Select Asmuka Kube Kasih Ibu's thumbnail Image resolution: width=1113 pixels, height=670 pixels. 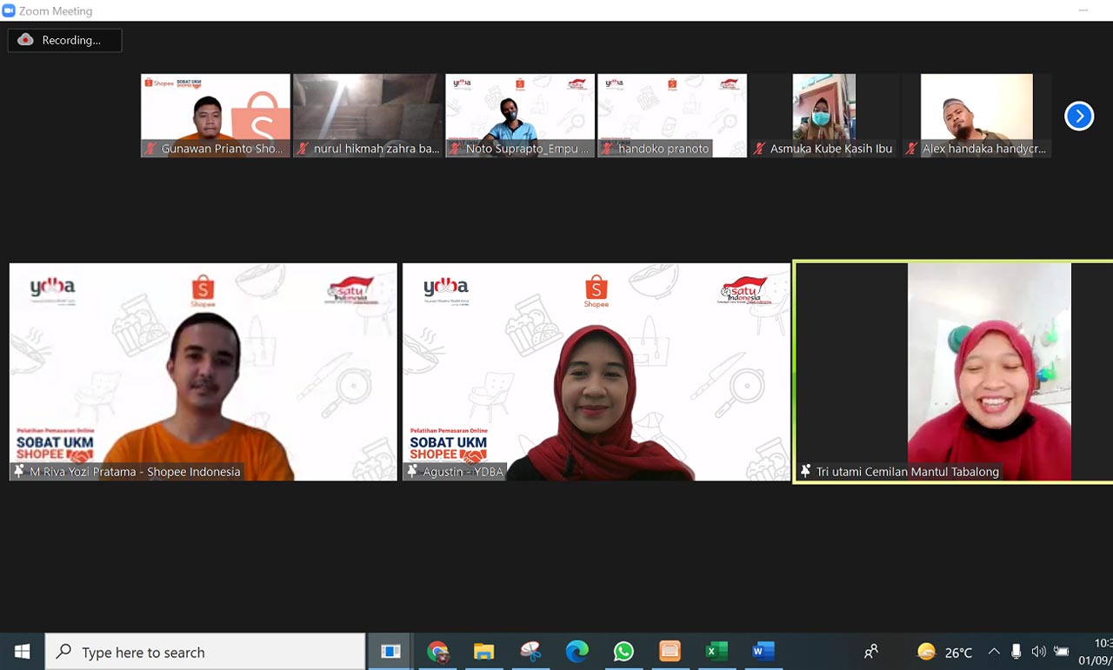[x=824, y=116]
